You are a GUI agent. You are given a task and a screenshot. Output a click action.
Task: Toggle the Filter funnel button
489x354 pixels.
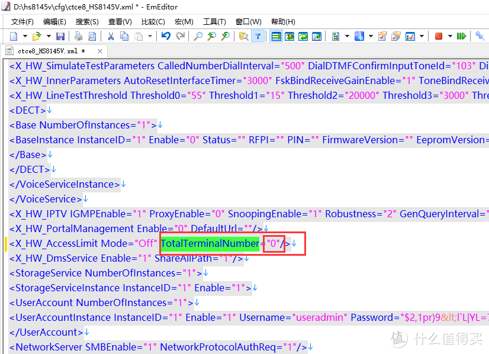click(x=258, y=36)
